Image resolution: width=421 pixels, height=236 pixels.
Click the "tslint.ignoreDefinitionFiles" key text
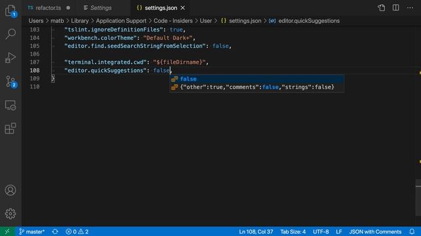point(114,29)
